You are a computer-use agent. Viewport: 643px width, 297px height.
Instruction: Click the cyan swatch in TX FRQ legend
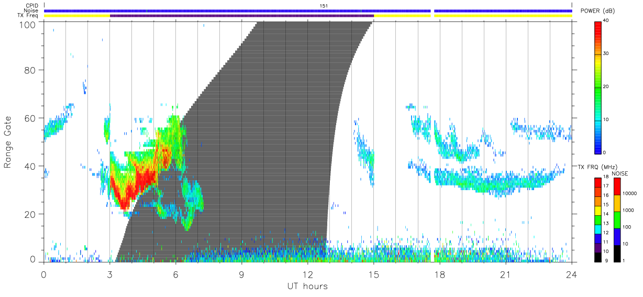[x=597, y=229]
